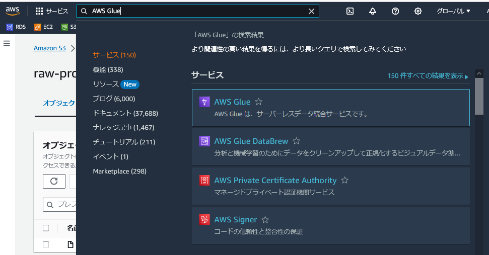This screenshot has height=255, width=489.
Task: Open the グローバル region dropdown
Action: [x=453, y=11]
